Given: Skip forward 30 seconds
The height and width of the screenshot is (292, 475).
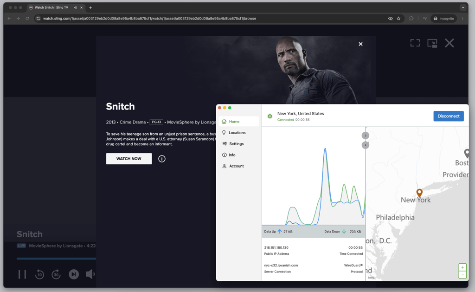Looking at the screenshot, I should point(56,274).
